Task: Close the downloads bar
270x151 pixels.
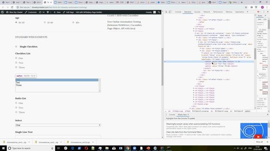Action: pyautogui.click(x=267, y=142)
